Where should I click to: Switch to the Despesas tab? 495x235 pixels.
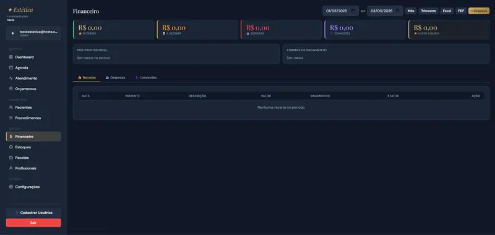115,77
